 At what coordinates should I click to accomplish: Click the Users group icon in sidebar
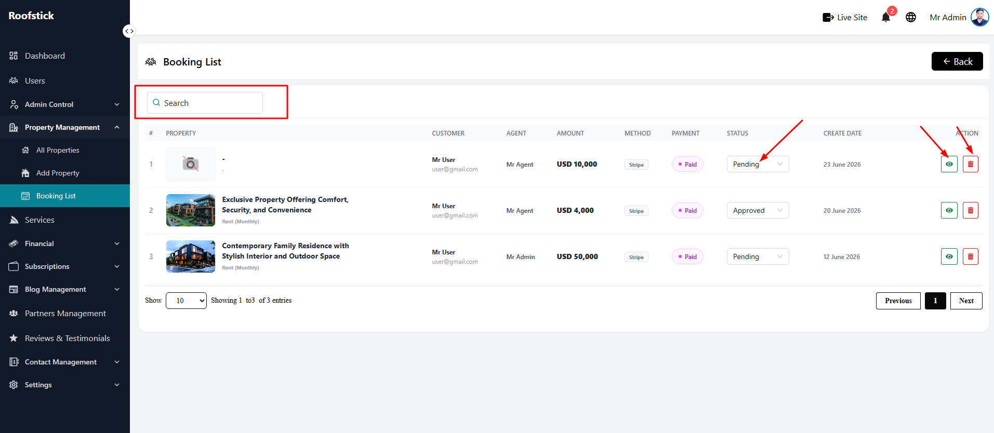tap(14, 80)
